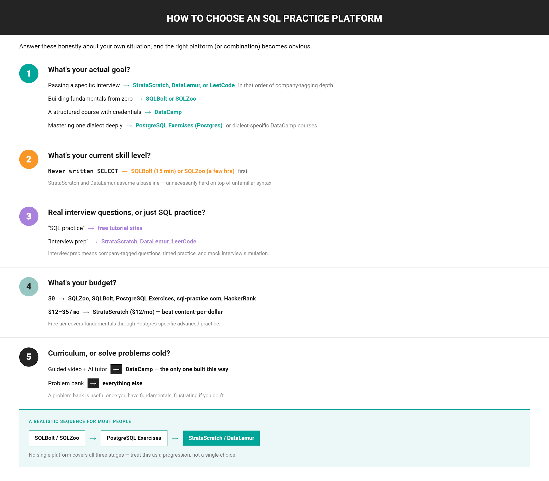Viewport: 549px width, 481px height.
Task: Click 'A REALISTIC SEQUENCE FOR MOST PEOPLE' label
Action: click(x=80, y=421)
